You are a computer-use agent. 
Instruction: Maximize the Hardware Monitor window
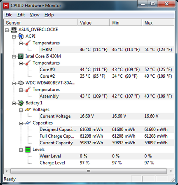coord(152,4)
